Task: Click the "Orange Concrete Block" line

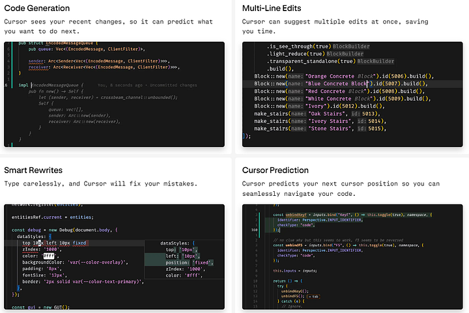Action: coord(344,76)
